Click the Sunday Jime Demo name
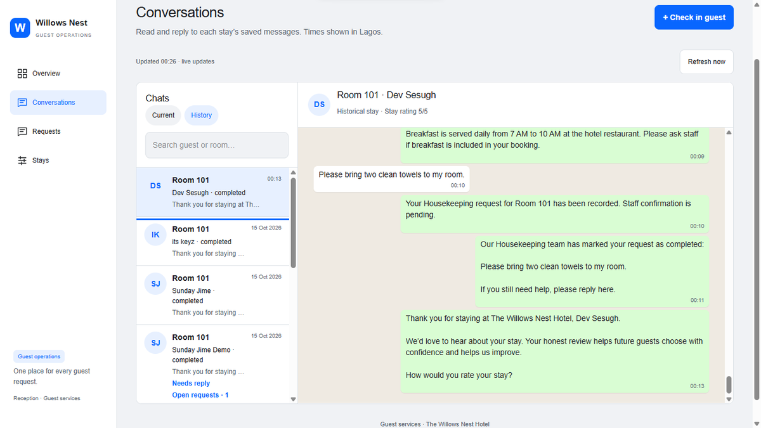 point(202,350)
